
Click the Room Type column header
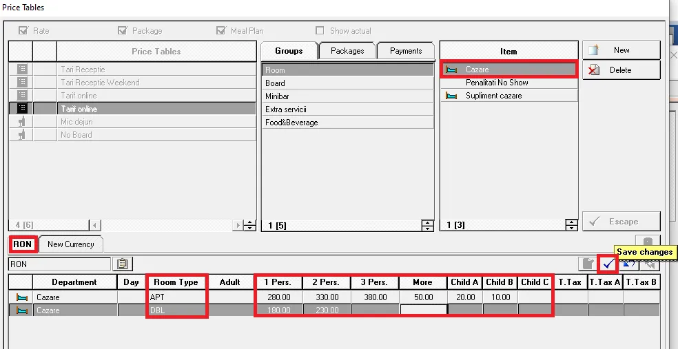tap(176, 282)
